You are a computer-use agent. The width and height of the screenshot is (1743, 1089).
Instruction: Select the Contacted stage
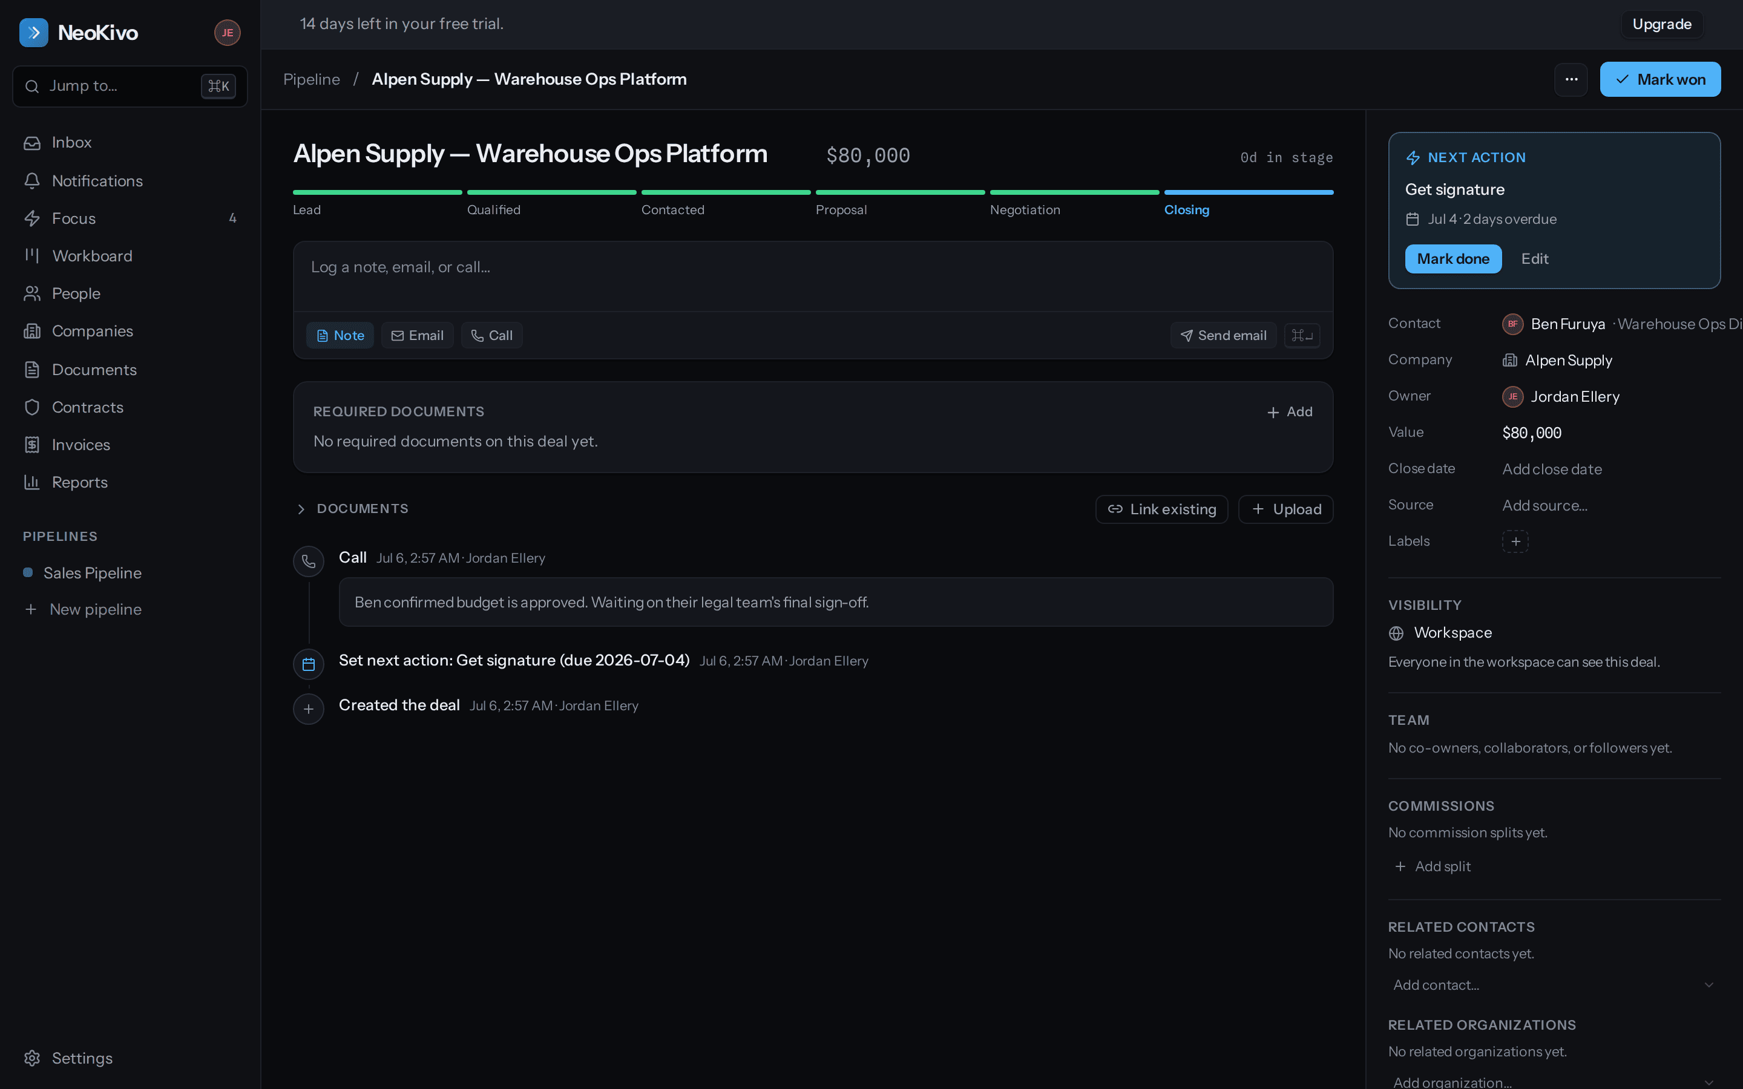[x=725, y=203]
